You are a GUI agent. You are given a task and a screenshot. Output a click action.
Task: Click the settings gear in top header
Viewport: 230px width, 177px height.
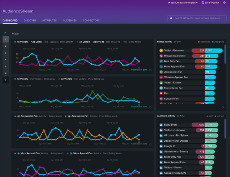tap(224, 3)
